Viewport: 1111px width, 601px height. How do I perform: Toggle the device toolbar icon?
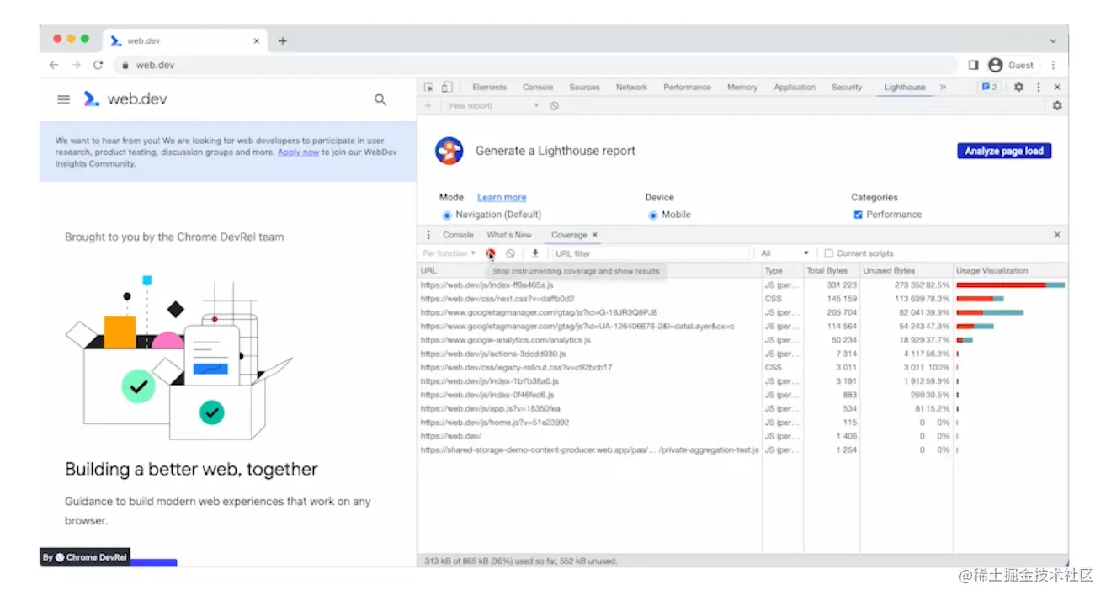[x=447, y=87]
